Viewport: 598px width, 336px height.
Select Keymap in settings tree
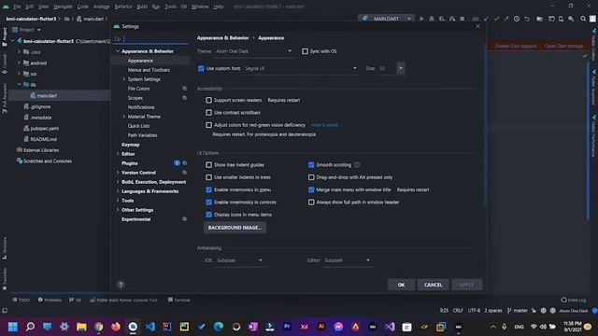[131, 145]
